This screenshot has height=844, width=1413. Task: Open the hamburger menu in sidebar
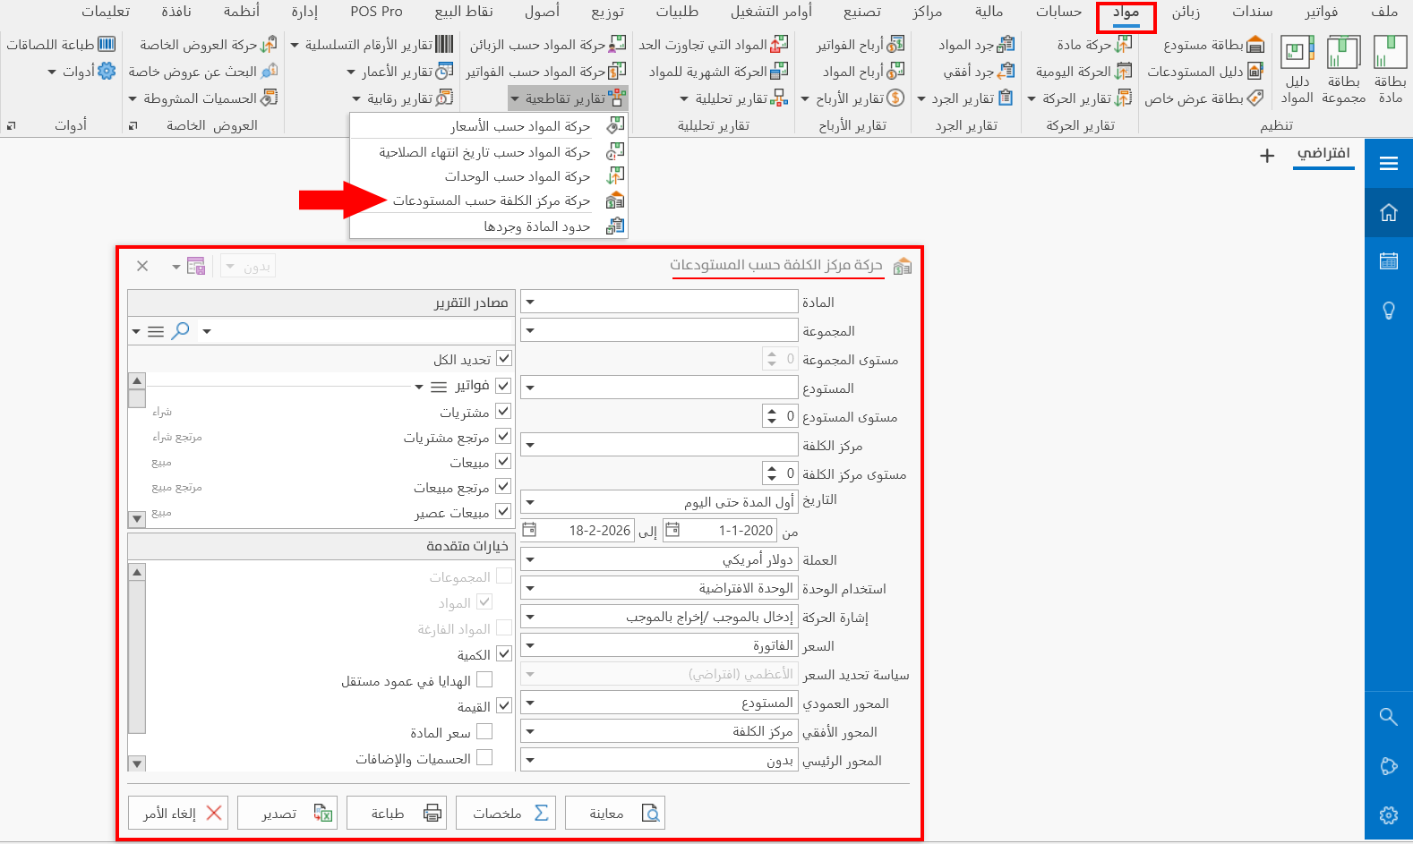1389,163
